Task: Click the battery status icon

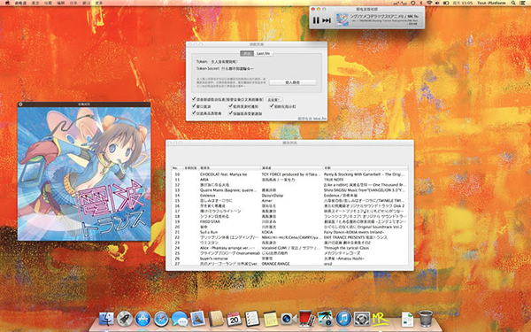Action: point(446,3)
